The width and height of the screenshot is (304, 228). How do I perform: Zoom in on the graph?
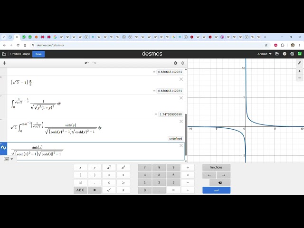299,71
